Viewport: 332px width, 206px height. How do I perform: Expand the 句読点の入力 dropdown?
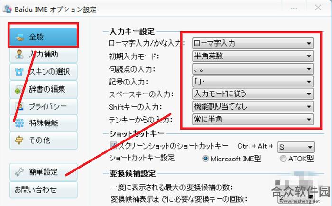pyautogui.click(x=253, y=69)
